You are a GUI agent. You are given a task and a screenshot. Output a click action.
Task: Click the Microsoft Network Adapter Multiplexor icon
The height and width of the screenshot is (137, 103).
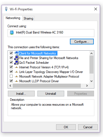17,77
